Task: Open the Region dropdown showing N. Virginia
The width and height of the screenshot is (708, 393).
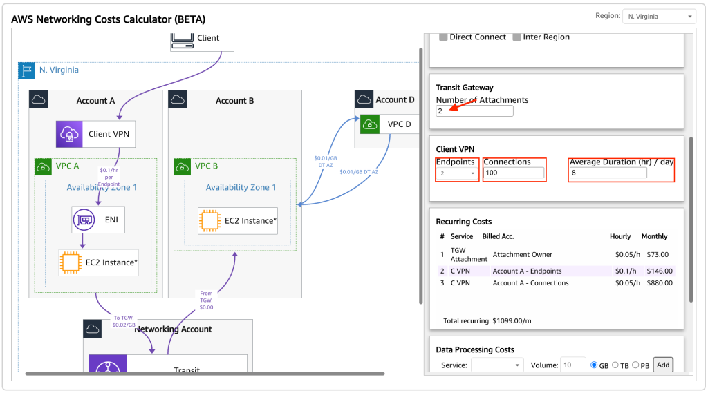Action: 659,17
